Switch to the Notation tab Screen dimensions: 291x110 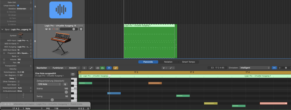[x=168, y=62]
